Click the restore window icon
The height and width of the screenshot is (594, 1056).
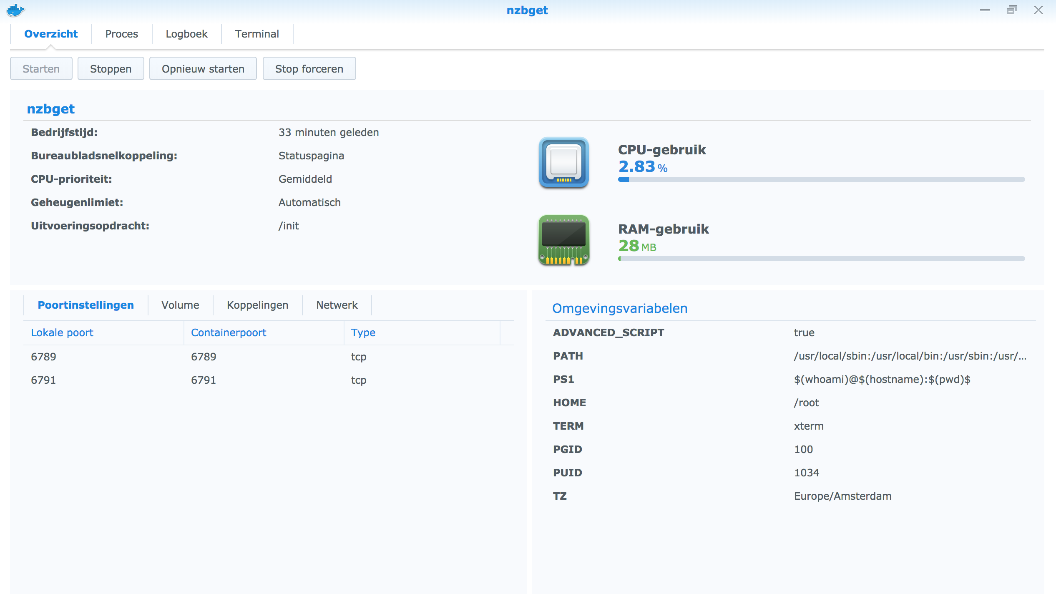pos(1011,9)
